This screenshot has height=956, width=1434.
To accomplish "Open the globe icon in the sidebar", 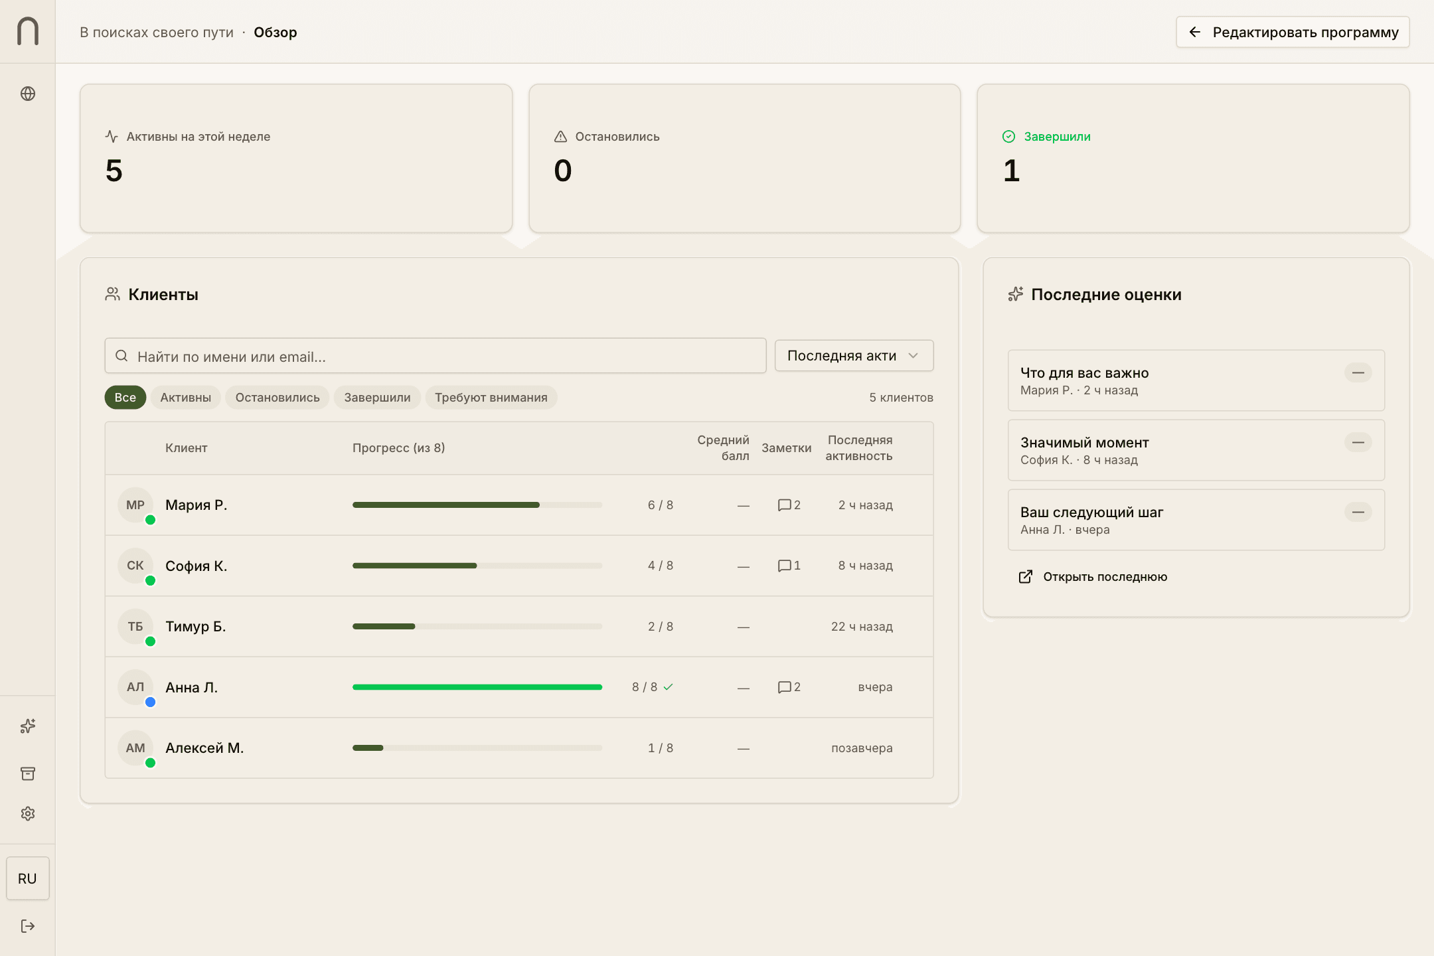I will 28,94.
